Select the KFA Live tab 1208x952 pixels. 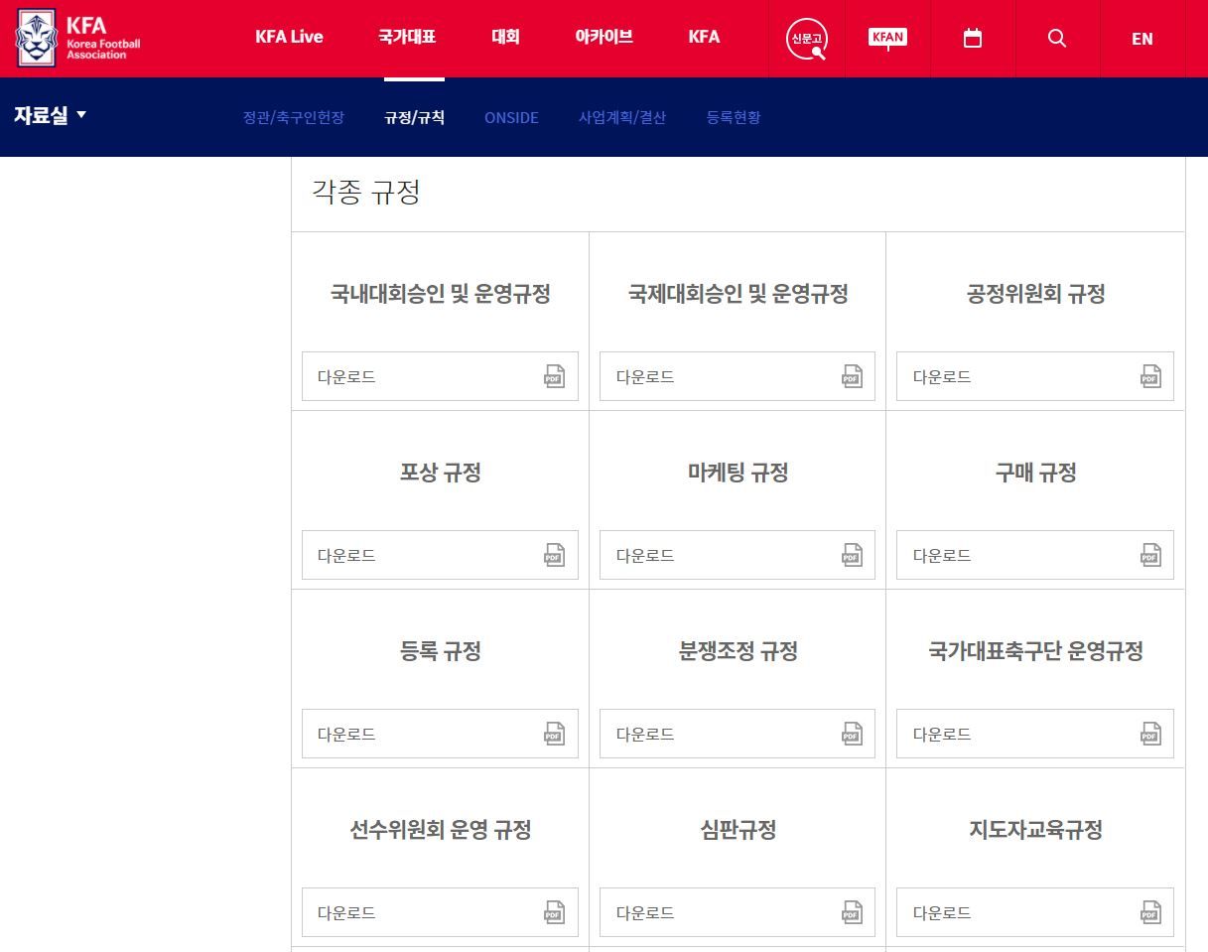(289, 37)
